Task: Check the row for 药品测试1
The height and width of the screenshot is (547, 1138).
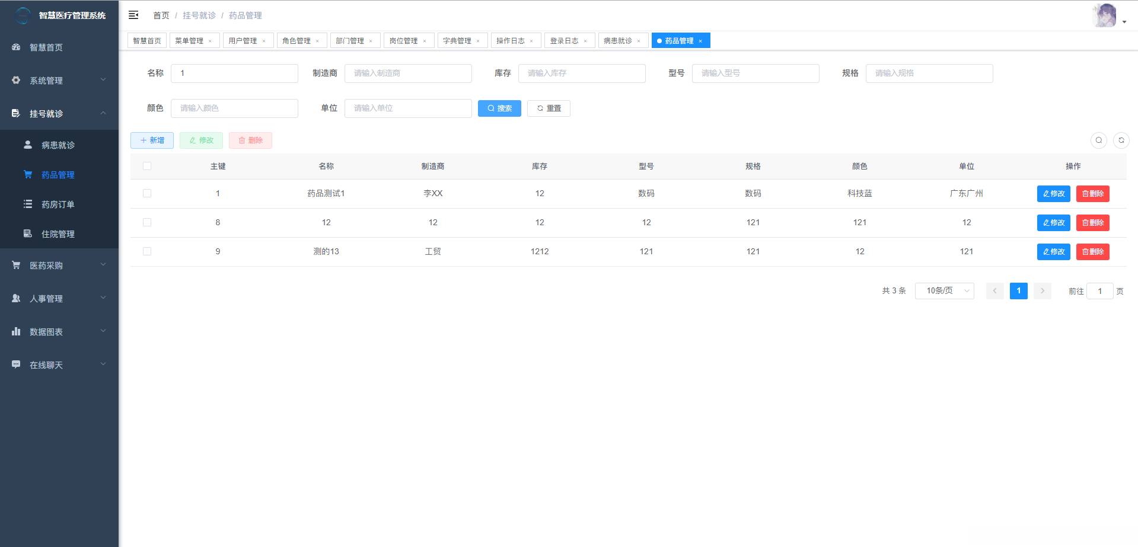Action: tap(147, 194)
